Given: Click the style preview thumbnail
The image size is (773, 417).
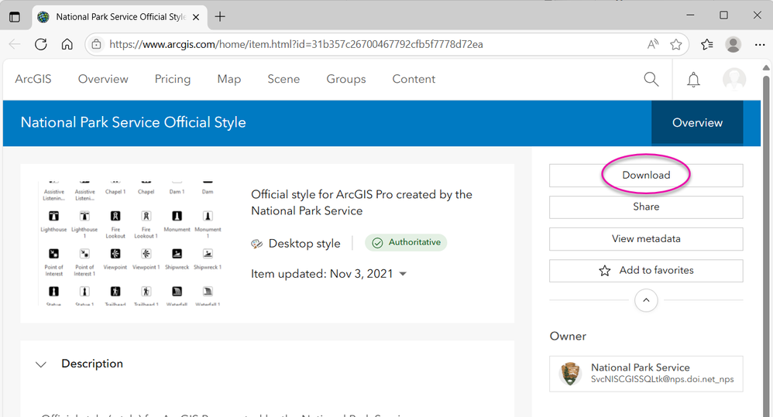Looking at the screenshot, I should [130, 243].
